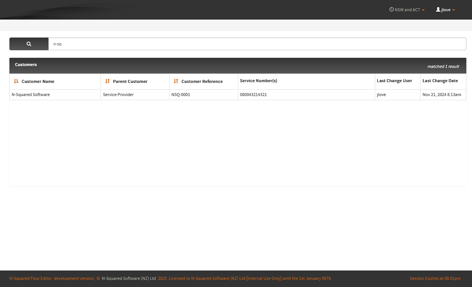Screen dimensions: 472x287
Task: Click the sort icon beside Customer Reference
Action: (176, 81)
